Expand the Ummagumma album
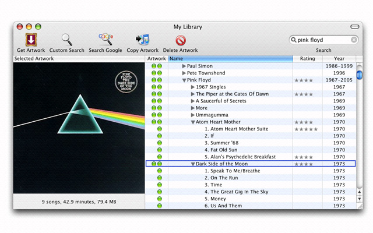 [x=193, y=115]
